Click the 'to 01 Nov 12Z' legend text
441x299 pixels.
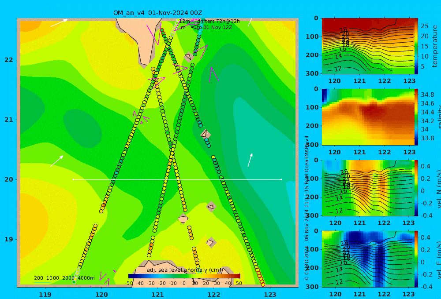[x=214, y=28]
